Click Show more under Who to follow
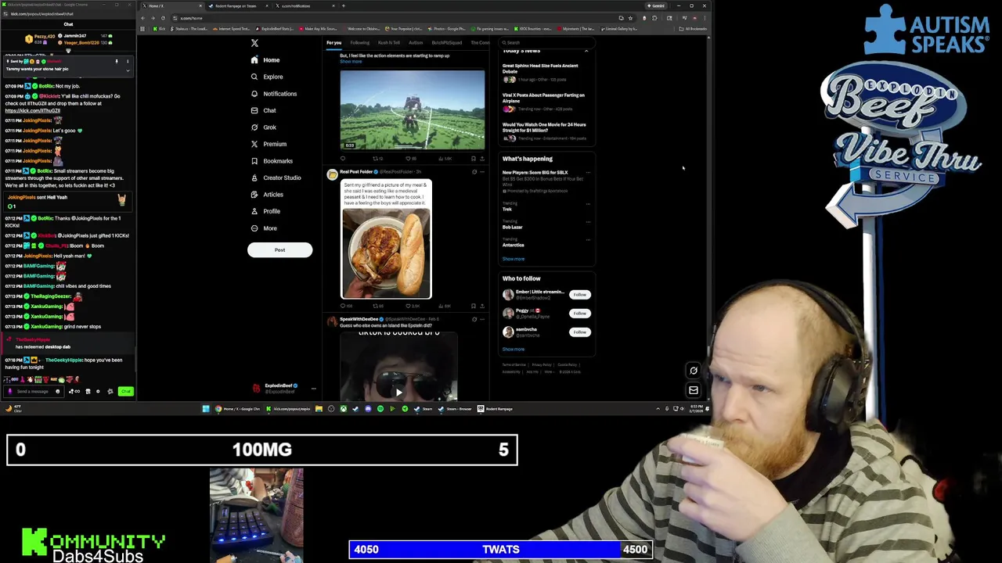1002x563 pixels. (x=514, y=350)
